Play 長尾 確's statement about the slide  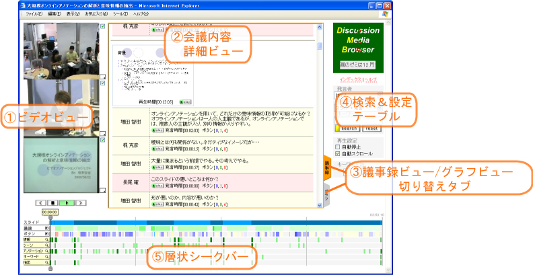[157, 186]
